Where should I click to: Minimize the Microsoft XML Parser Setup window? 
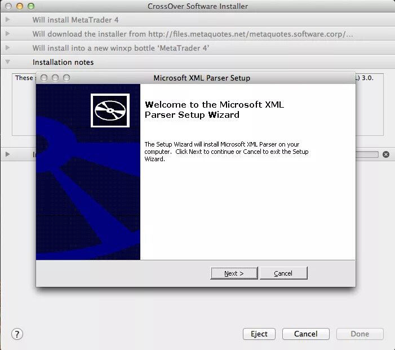(x=55, y=78)
